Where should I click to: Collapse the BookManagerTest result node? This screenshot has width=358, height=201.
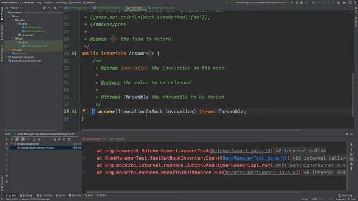coord(11,144)
